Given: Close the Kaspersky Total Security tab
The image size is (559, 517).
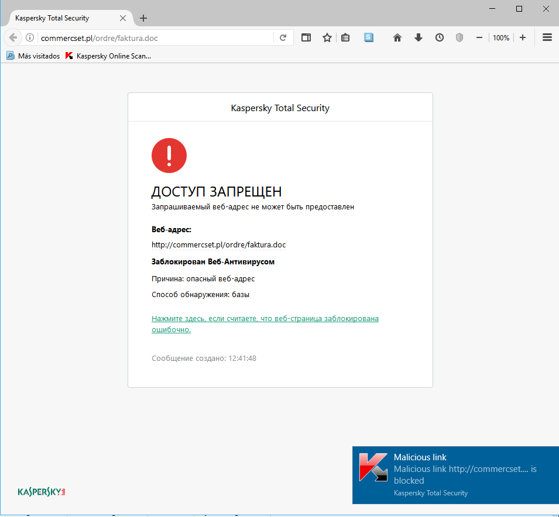Looking at the screenshot, I should tap(123, 18).
